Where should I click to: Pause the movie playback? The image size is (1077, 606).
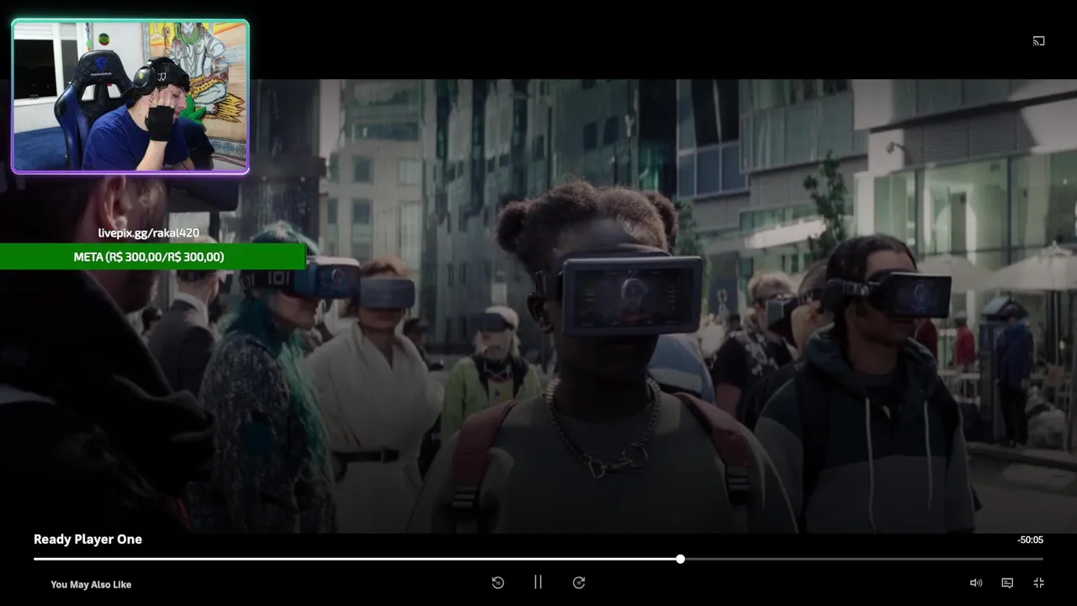538,582
